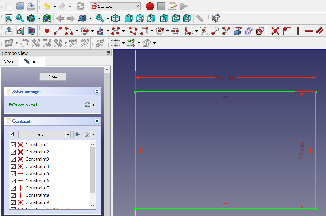This screenshot has height=216, width=326.
Task: Open the macro editor notepad icon
Action: point(172,6)
